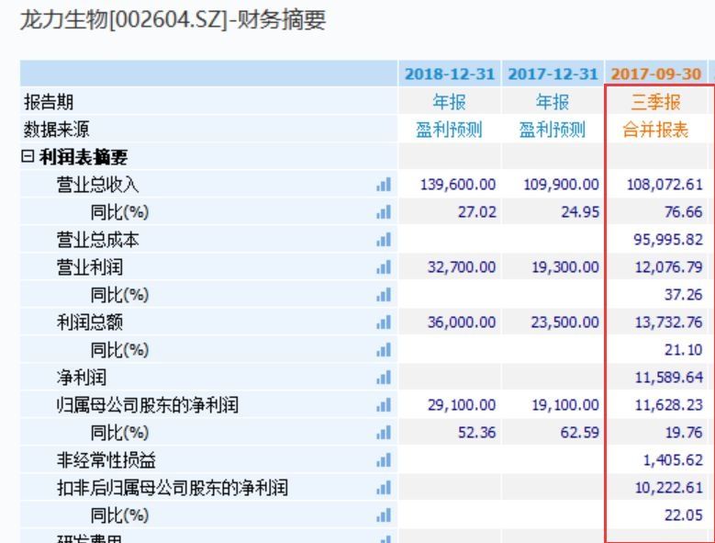Select 营业利润 value 12,076.79

tap(668, 267)
